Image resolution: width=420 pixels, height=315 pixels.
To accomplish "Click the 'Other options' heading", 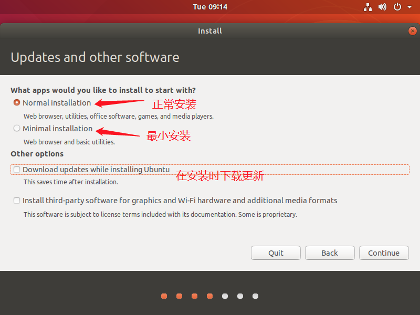I will point(37,154).
